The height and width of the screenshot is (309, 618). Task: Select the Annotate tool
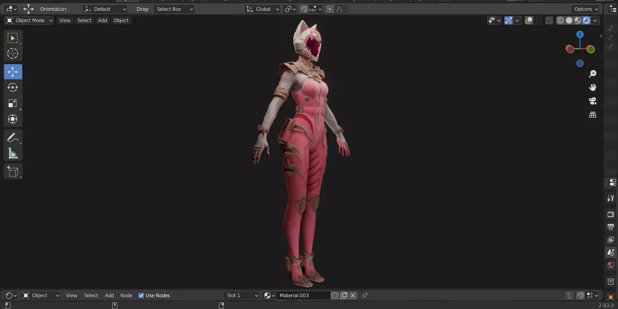coord(13,138)
